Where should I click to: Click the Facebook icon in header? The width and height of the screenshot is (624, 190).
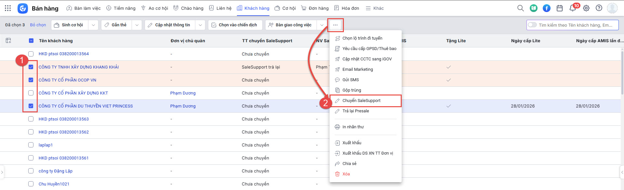(x=547, y=8)
